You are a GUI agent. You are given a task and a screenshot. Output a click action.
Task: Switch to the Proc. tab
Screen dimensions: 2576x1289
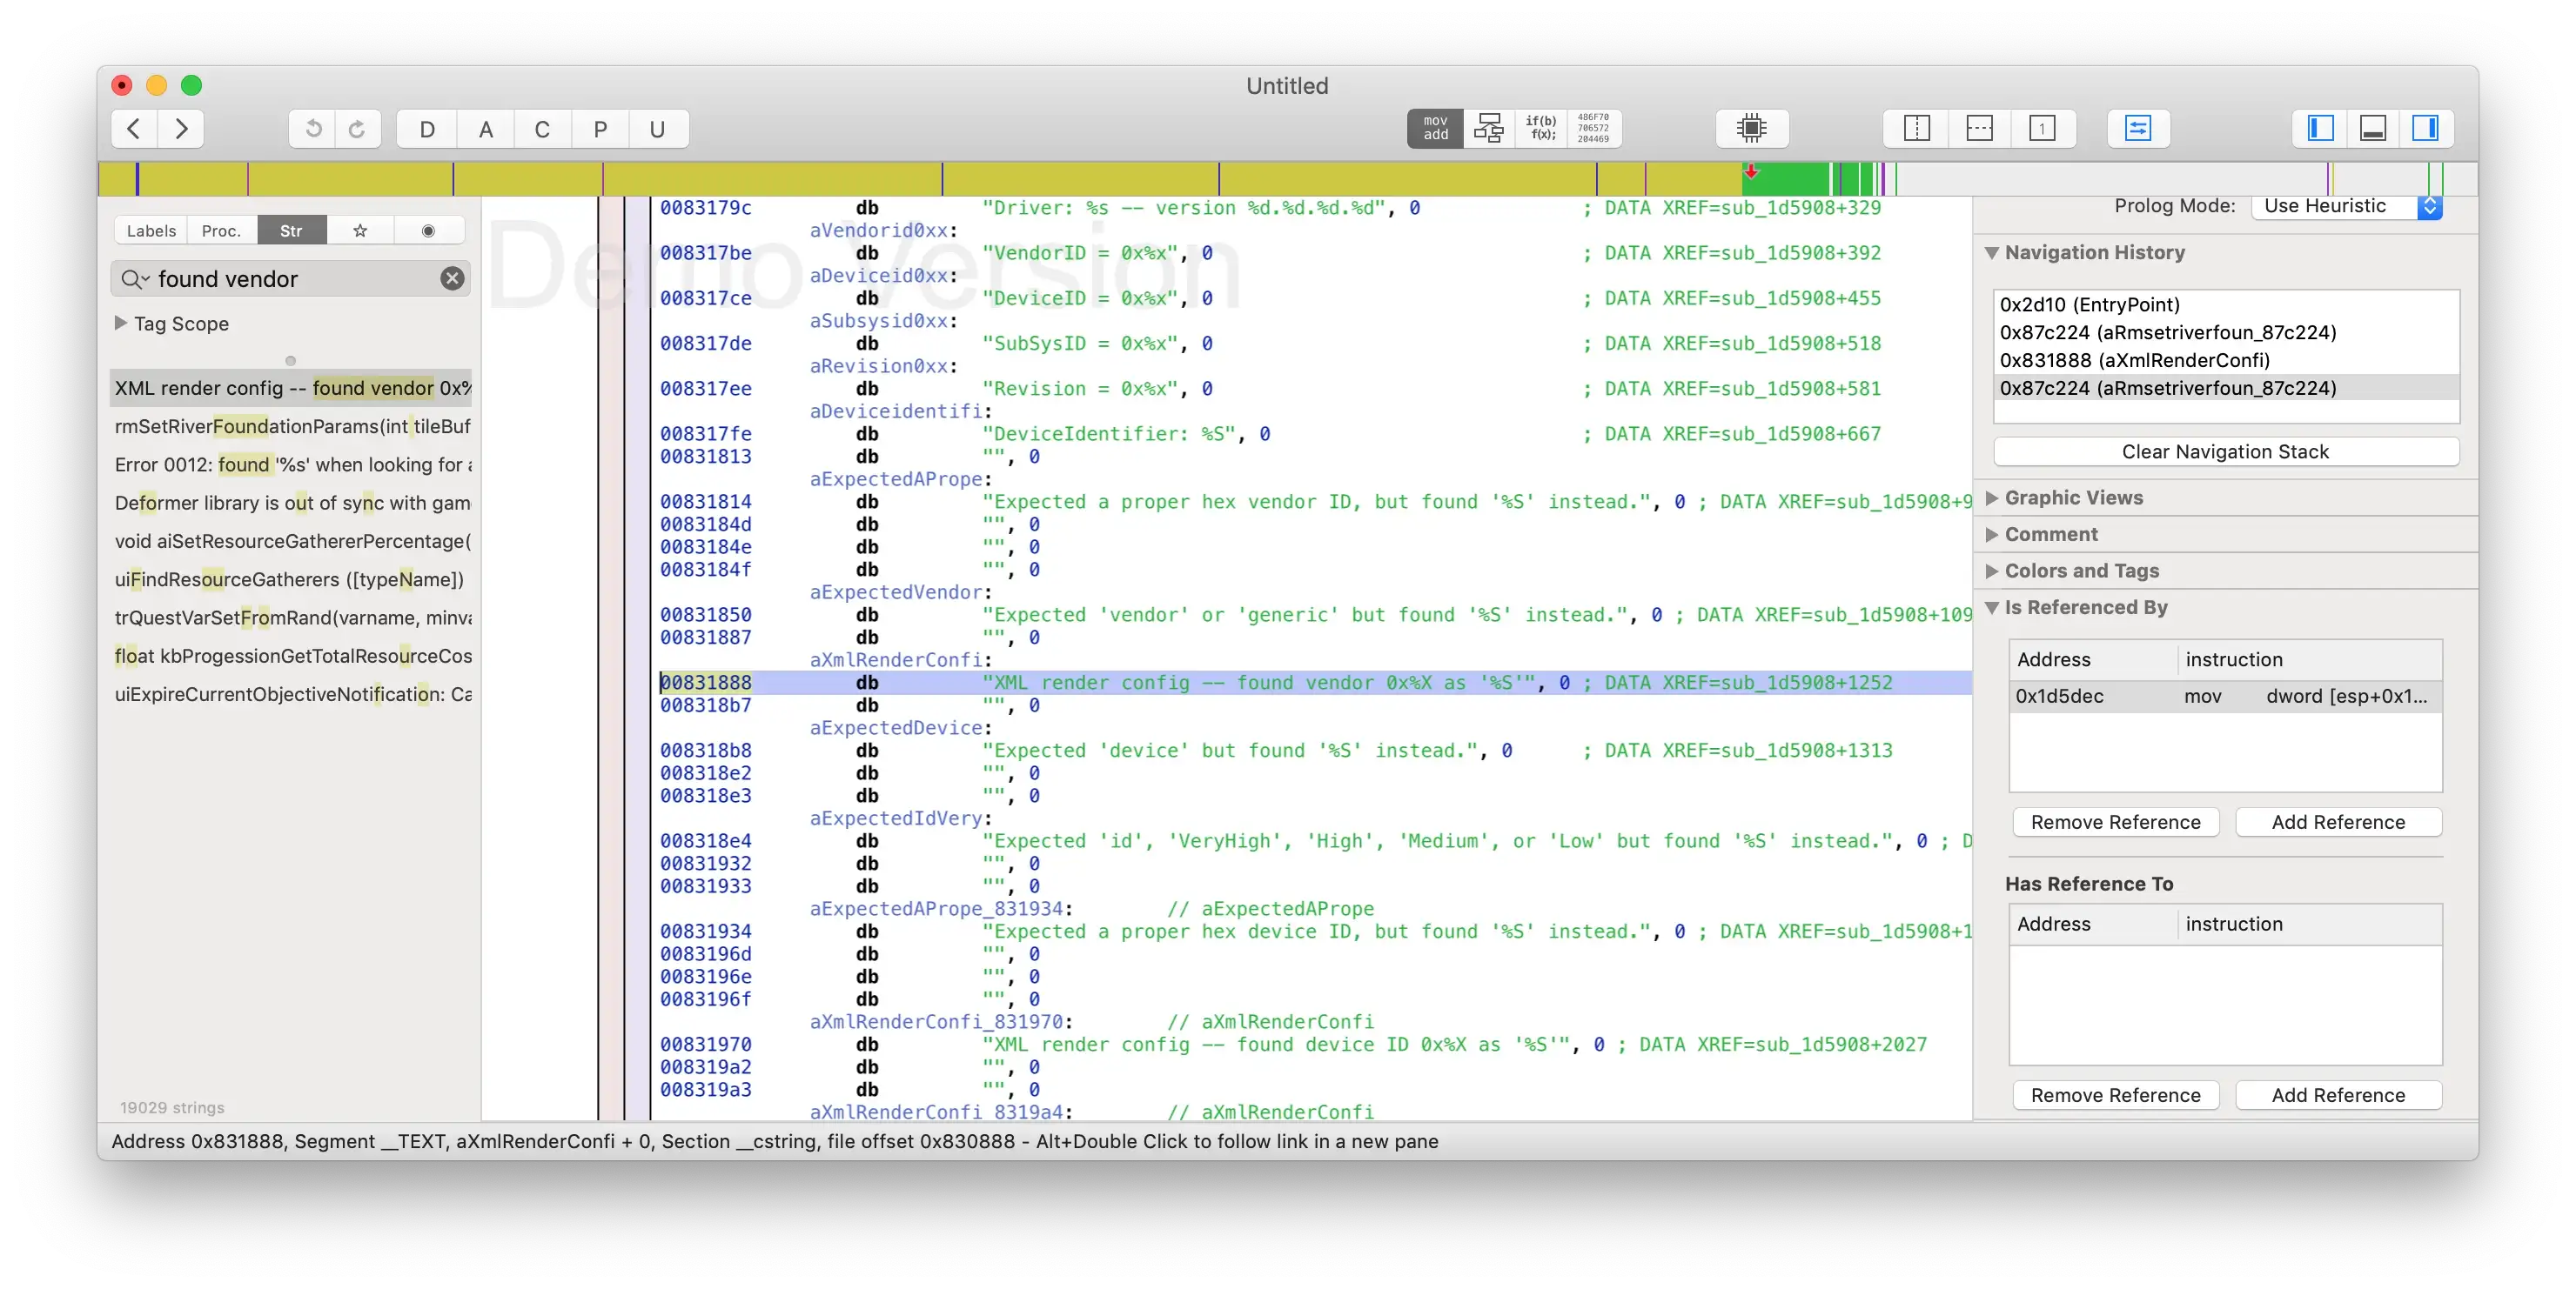[221, 230]
